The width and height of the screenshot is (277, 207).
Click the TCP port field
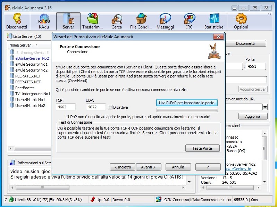click(66, 107)
